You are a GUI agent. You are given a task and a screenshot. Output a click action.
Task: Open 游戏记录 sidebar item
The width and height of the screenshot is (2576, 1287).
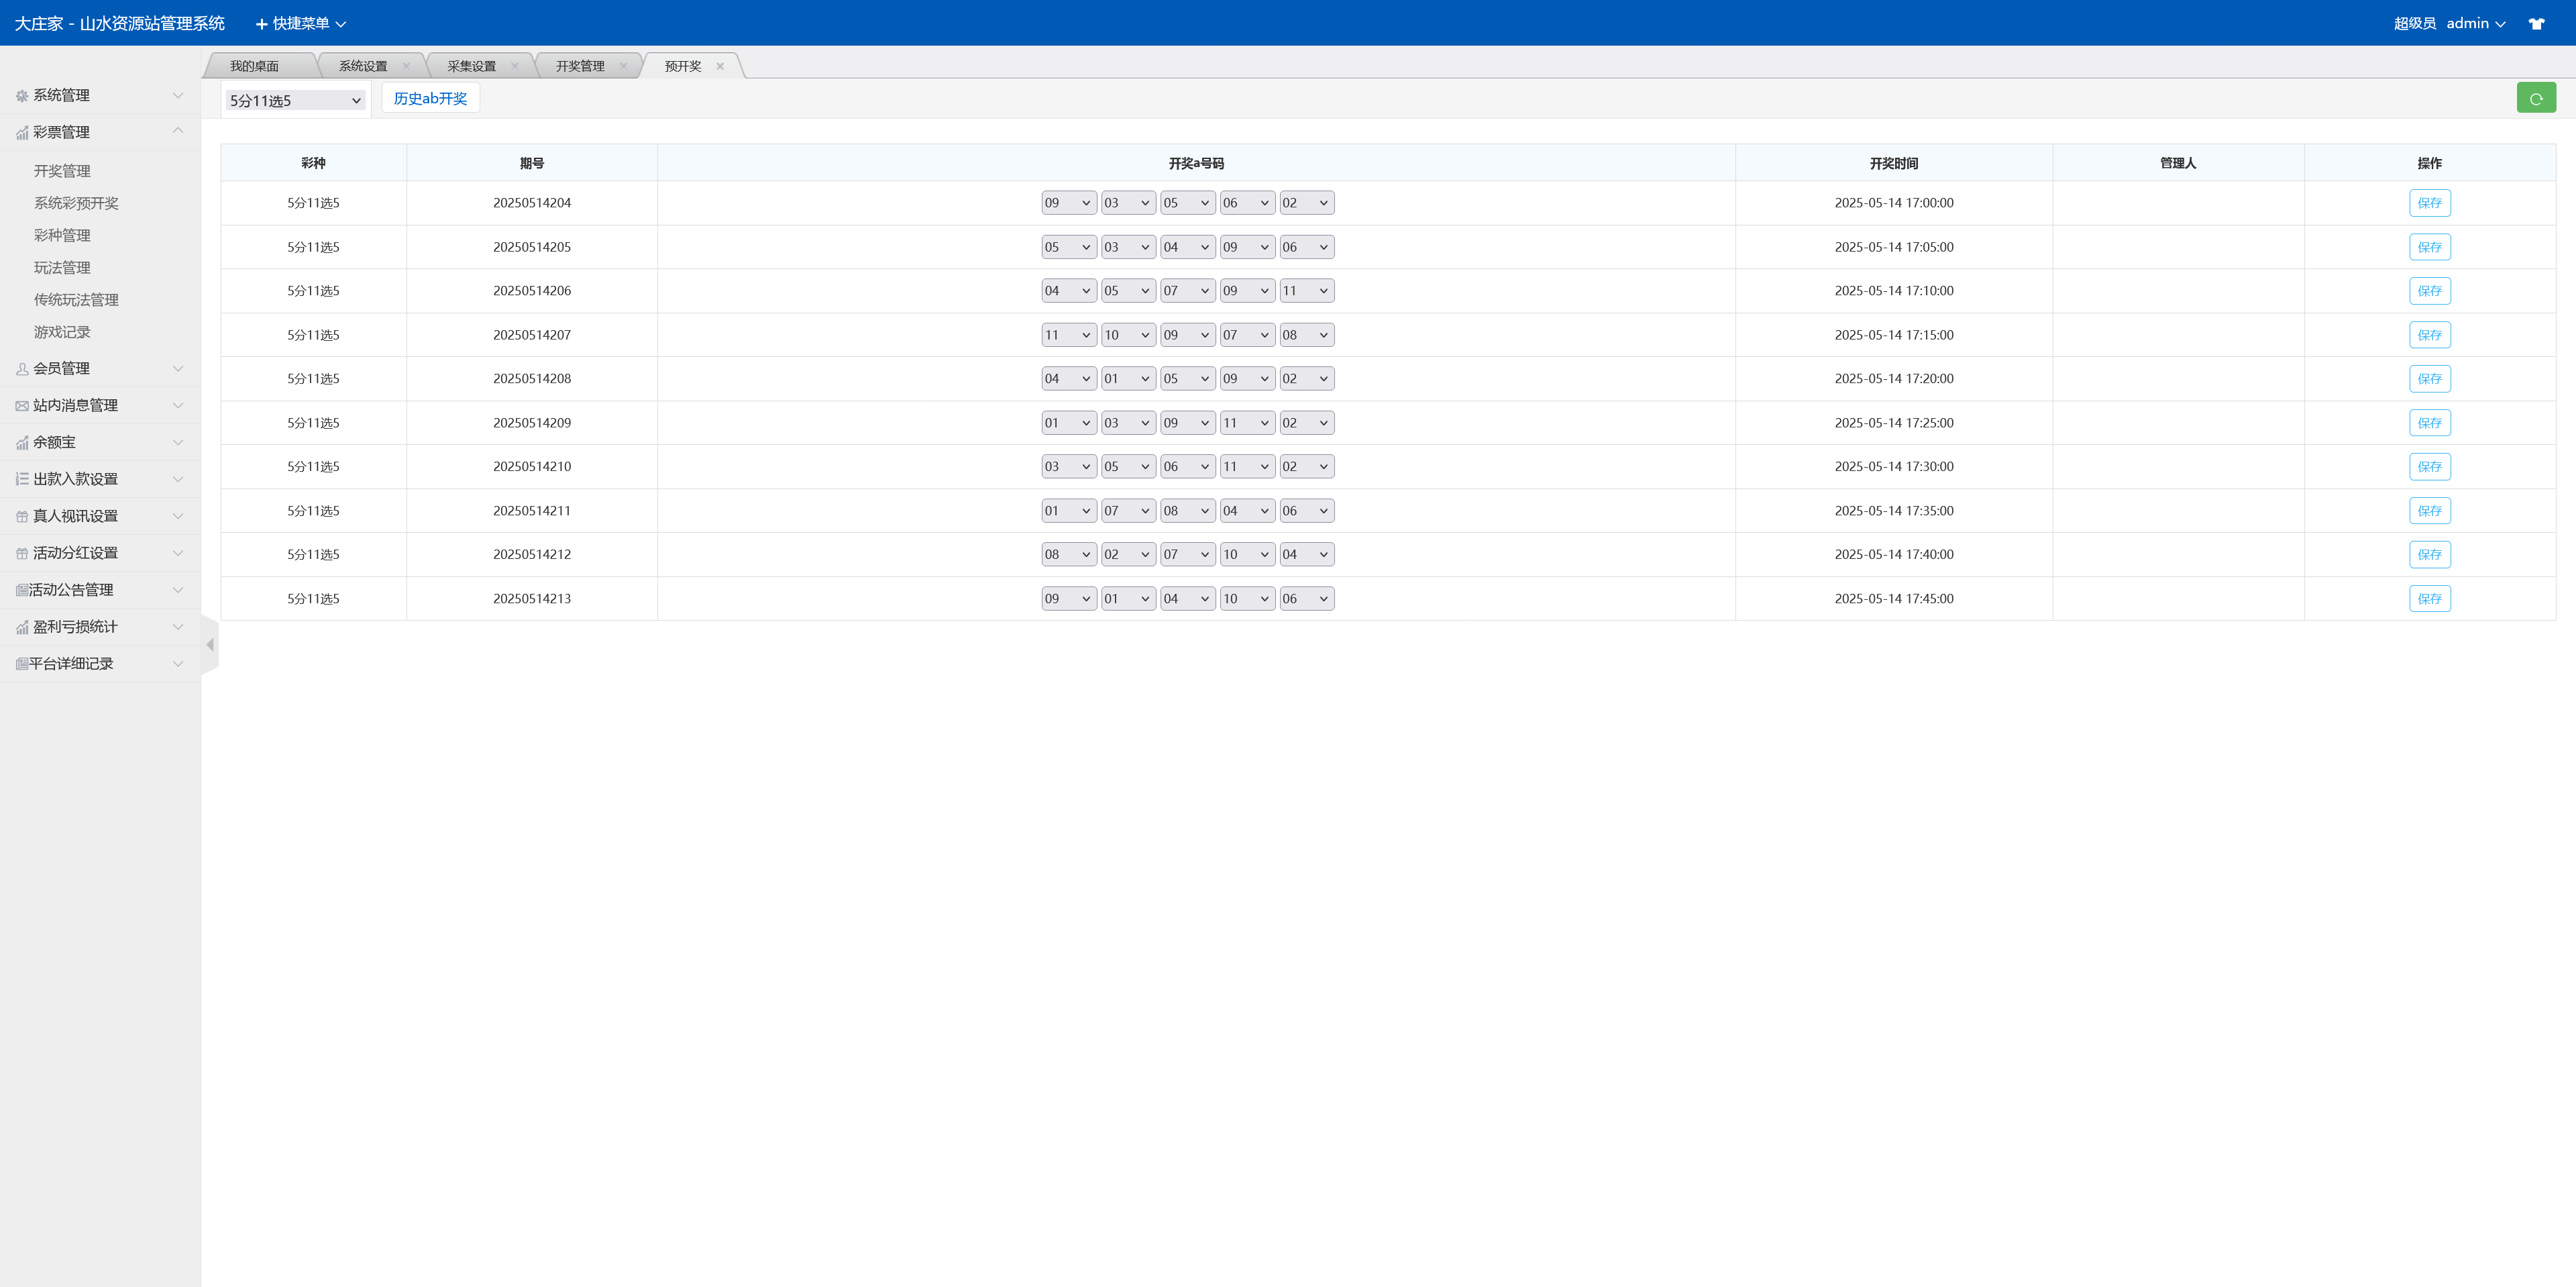point(62,332)
